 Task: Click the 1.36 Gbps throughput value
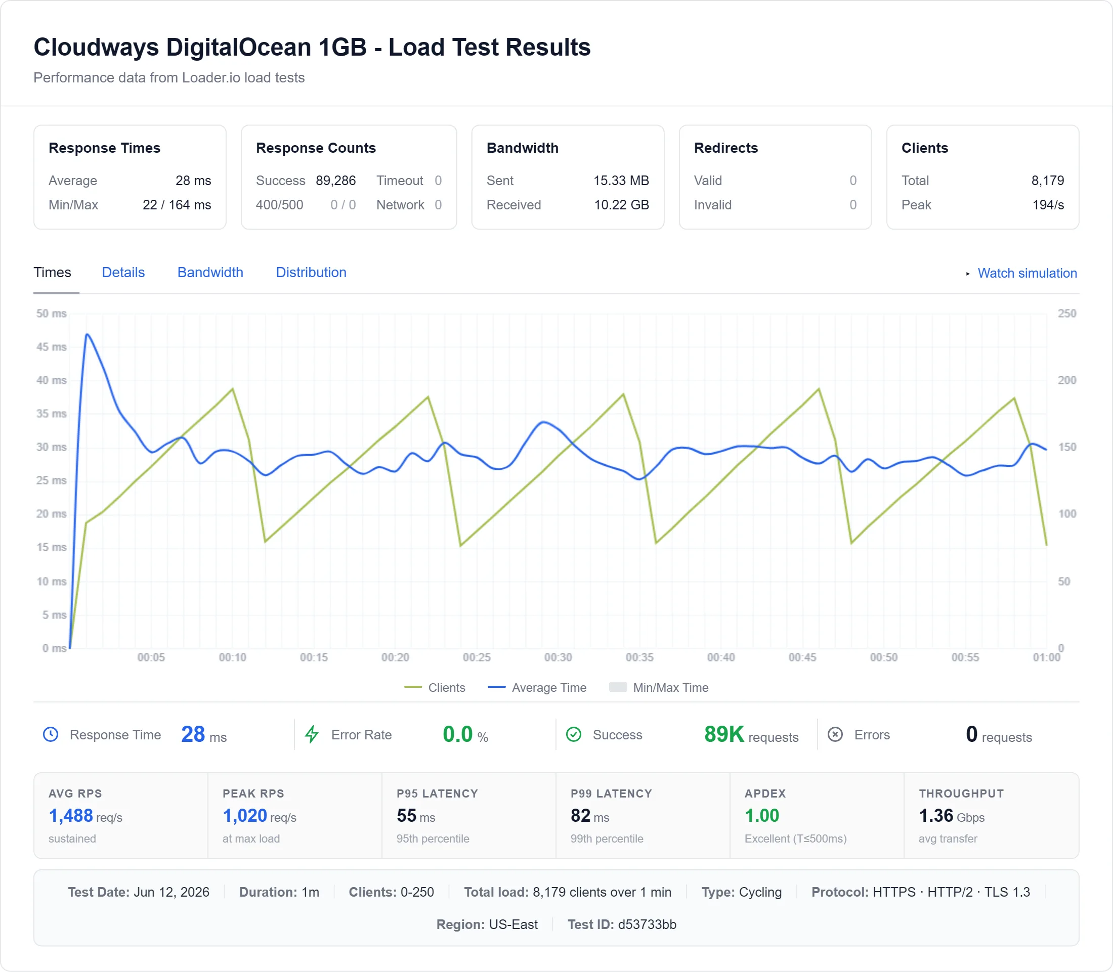pyautogui.click(x=952, y=815)
